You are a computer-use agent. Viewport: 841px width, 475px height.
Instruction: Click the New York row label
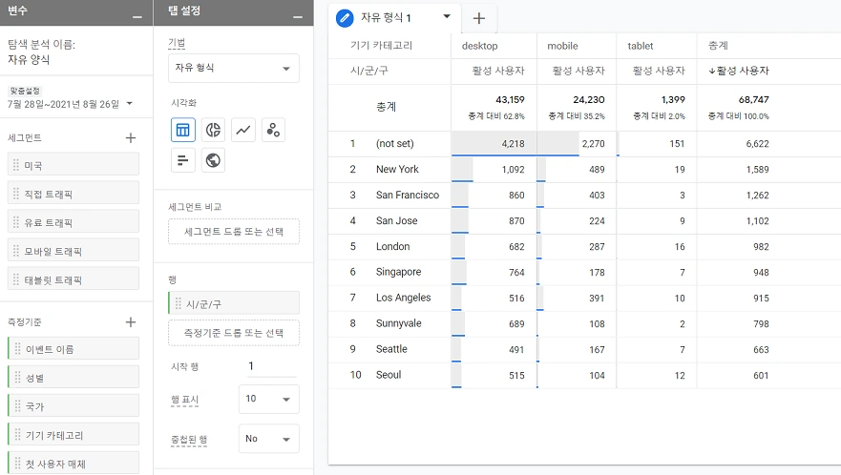[x=397, y=169]
